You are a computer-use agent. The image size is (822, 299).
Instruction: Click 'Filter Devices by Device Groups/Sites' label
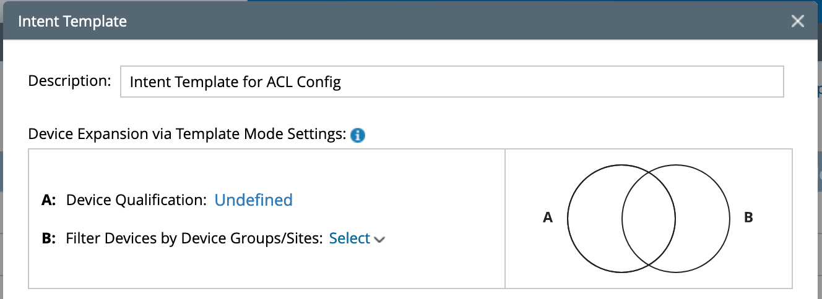click(194, 238)
